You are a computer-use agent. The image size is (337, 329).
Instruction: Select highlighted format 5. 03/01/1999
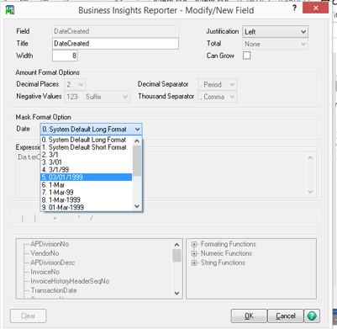(87, 178)
